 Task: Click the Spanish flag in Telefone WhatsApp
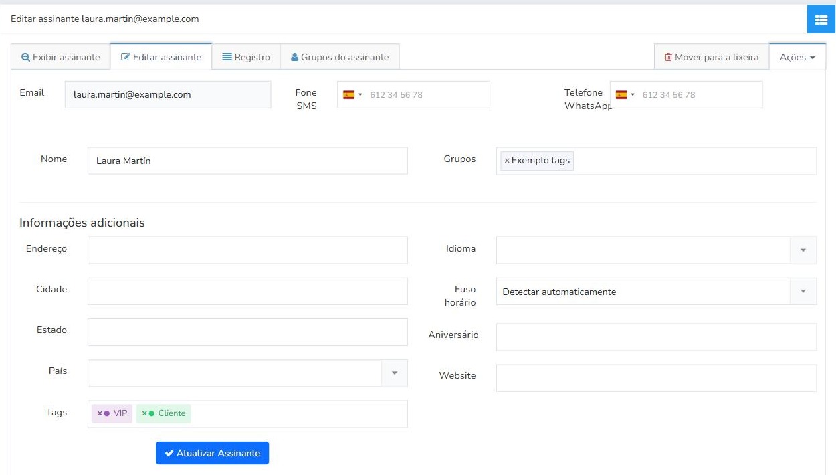point(621,95)
